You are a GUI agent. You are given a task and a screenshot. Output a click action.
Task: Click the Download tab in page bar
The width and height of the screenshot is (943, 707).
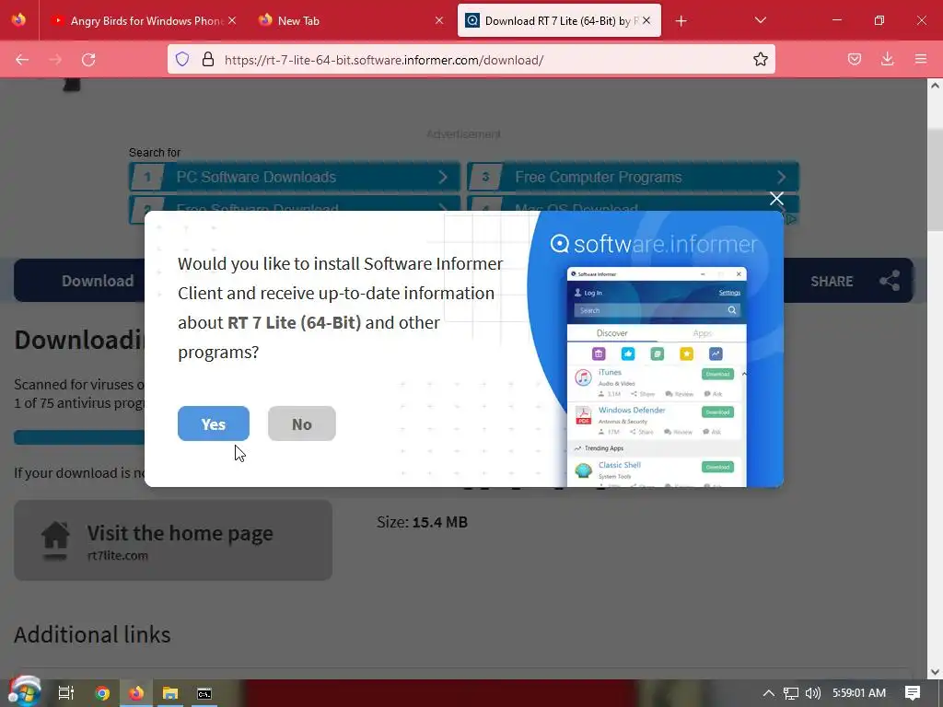click(x=98, y=281)
